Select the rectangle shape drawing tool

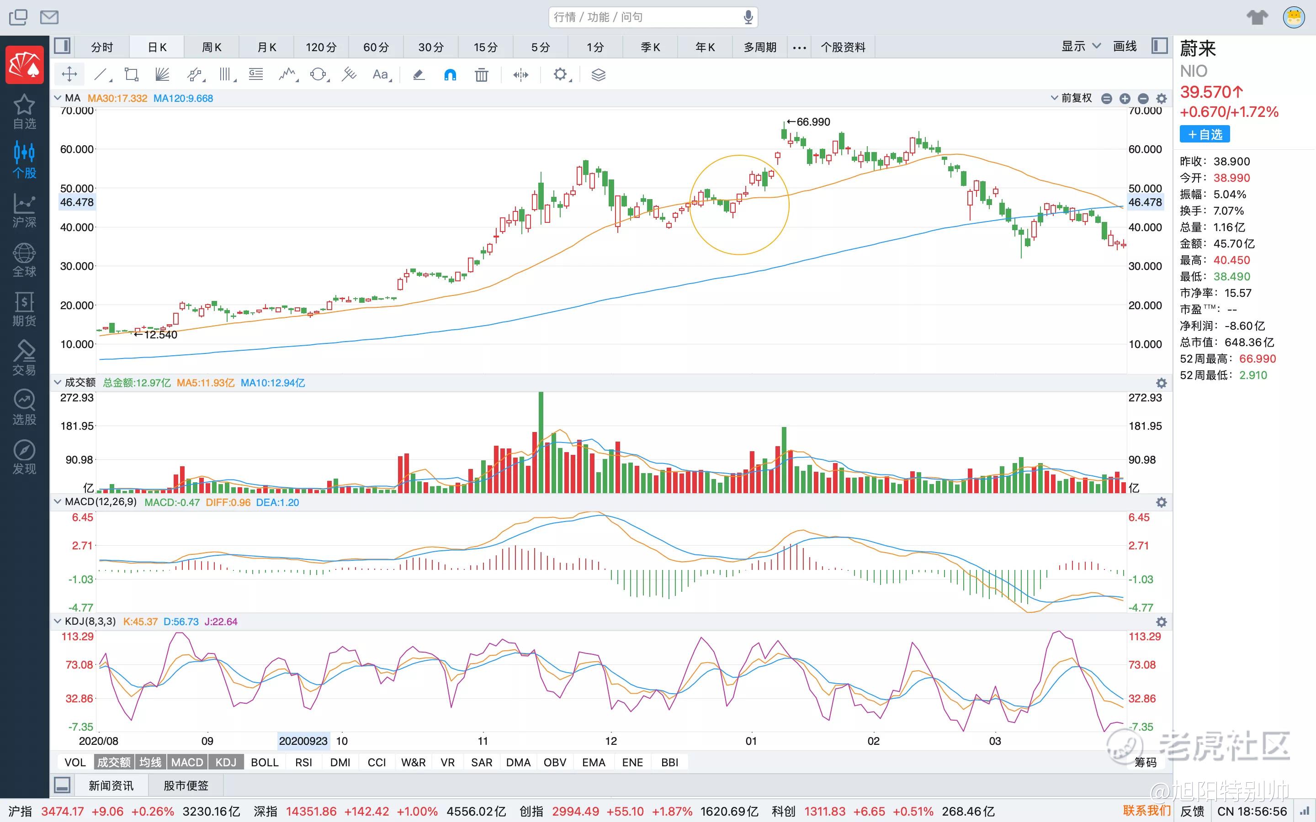[132, 74]
